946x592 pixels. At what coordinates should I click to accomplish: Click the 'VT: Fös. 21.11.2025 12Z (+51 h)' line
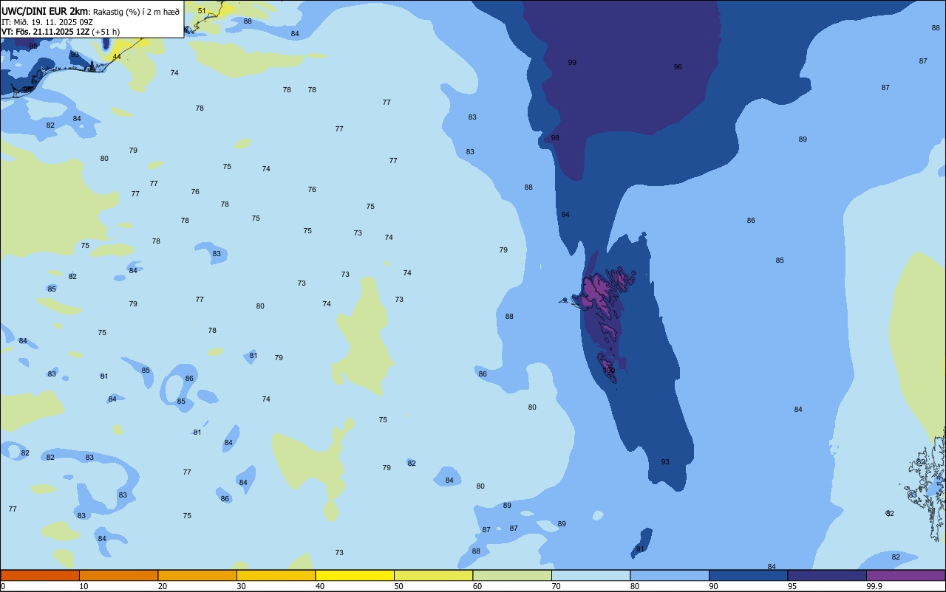(x=61, y=32)
